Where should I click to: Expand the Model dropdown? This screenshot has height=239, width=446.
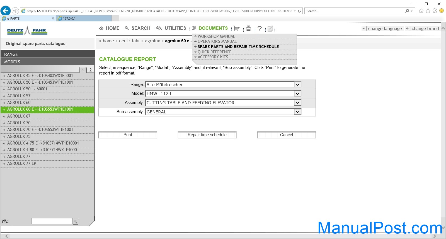[298, 94]
